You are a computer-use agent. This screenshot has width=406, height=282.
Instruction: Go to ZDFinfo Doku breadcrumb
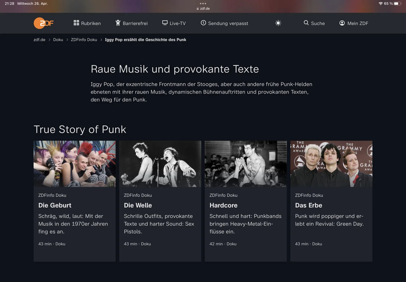(84, 40)
